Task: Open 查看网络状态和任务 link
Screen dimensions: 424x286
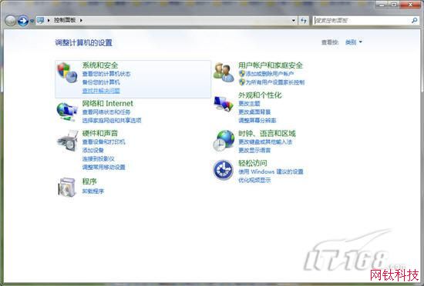Action: (106, 112)
